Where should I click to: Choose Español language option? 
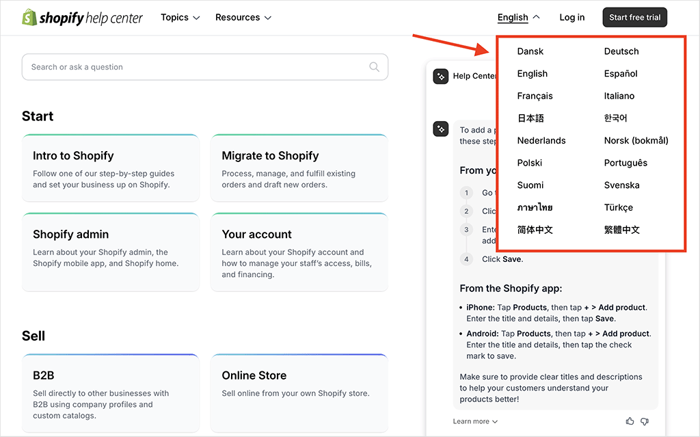pyautogui.click(x=621, y=74)
